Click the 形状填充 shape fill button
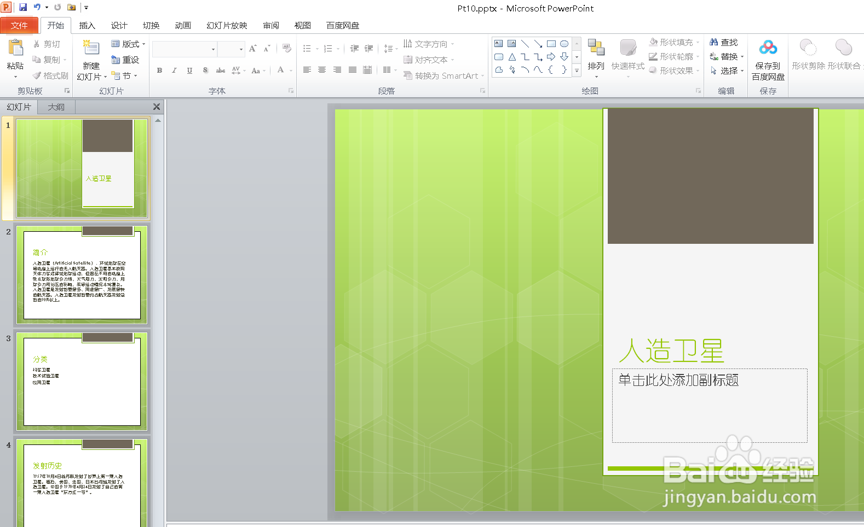Image resolution: width=864 pixels, height=527 pixels. 674,42
